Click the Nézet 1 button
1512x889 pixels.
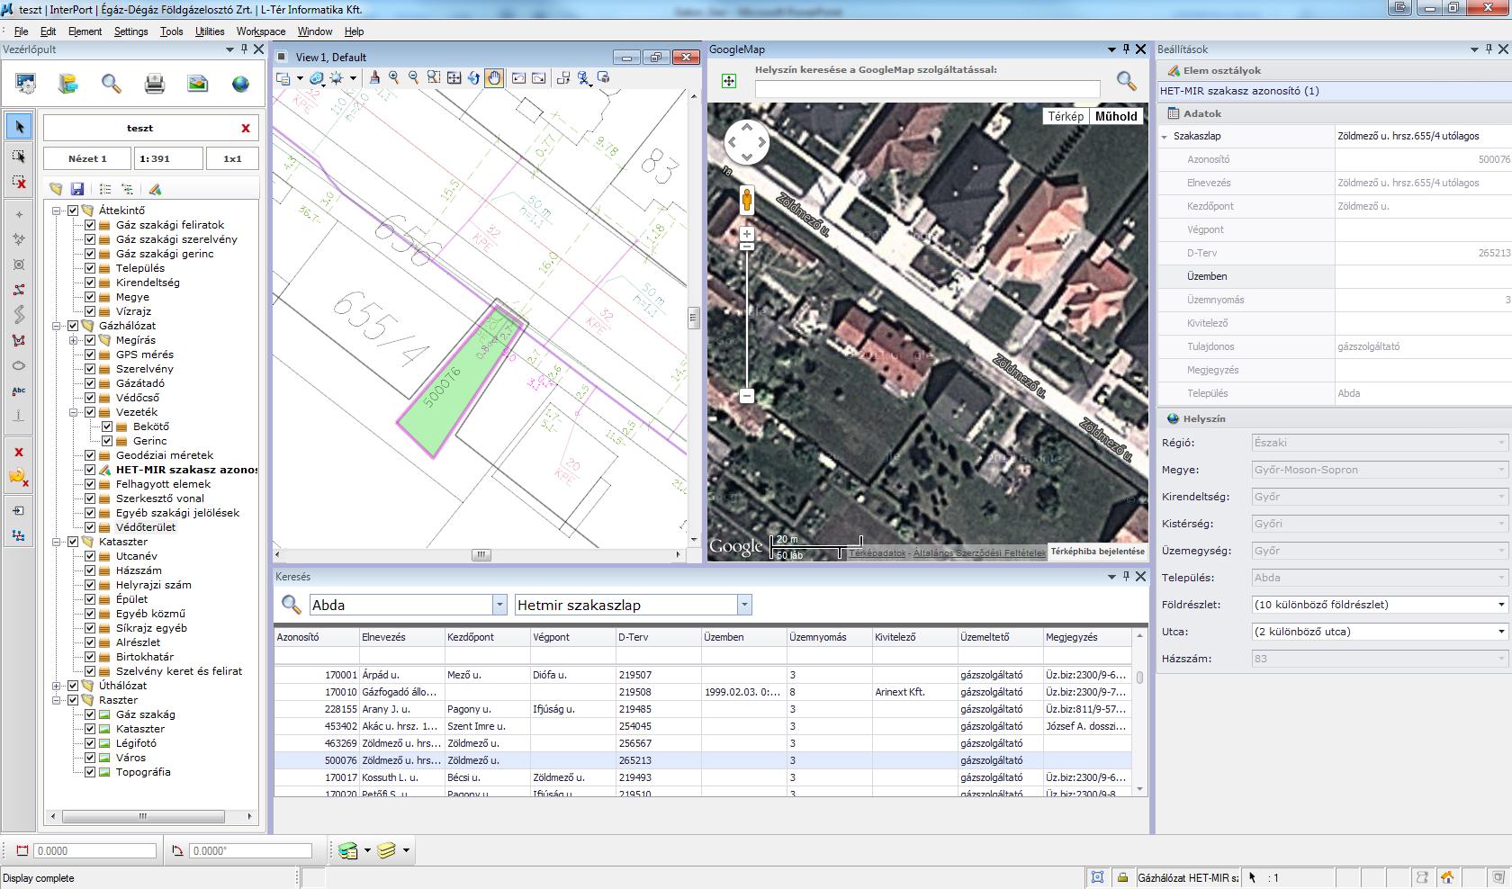[87, 158]
